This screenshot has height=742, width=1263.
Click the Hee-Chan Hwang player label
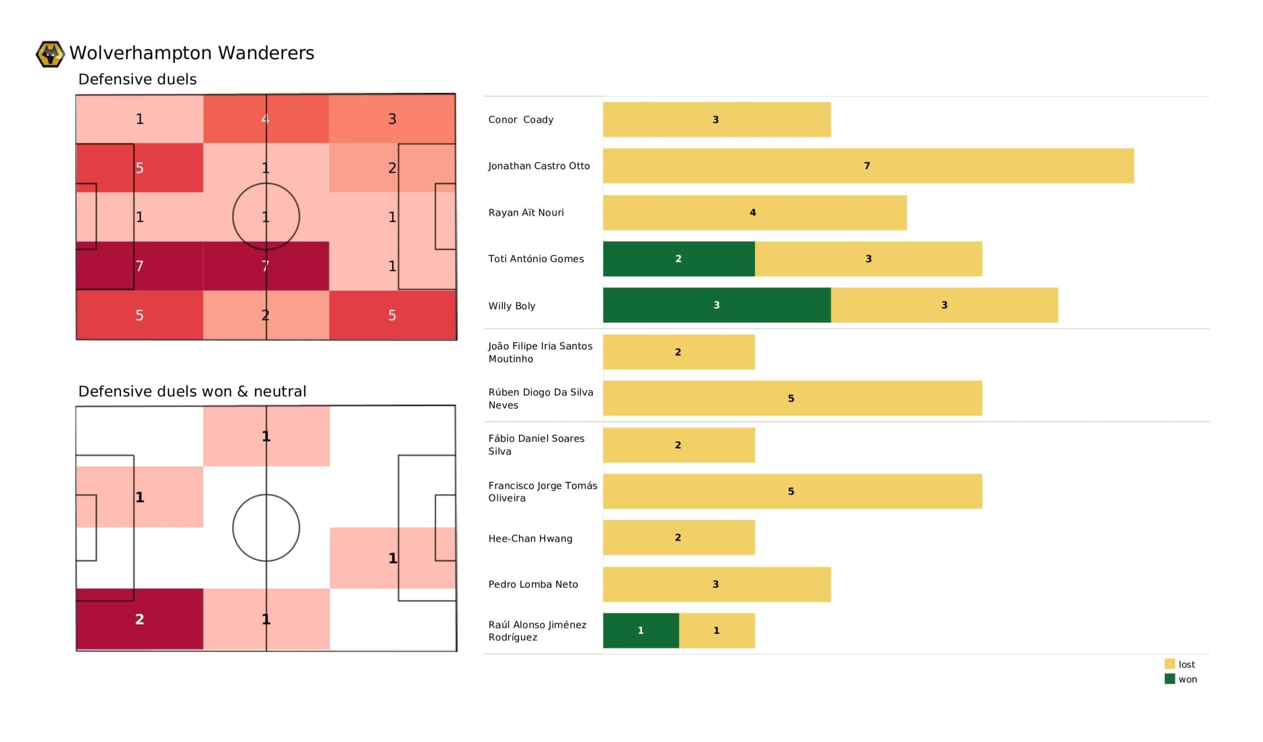tap(530, 538)
